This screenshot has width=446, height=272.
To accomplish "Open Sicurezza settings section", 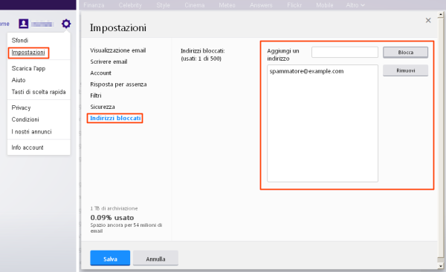I will point(103,107).
